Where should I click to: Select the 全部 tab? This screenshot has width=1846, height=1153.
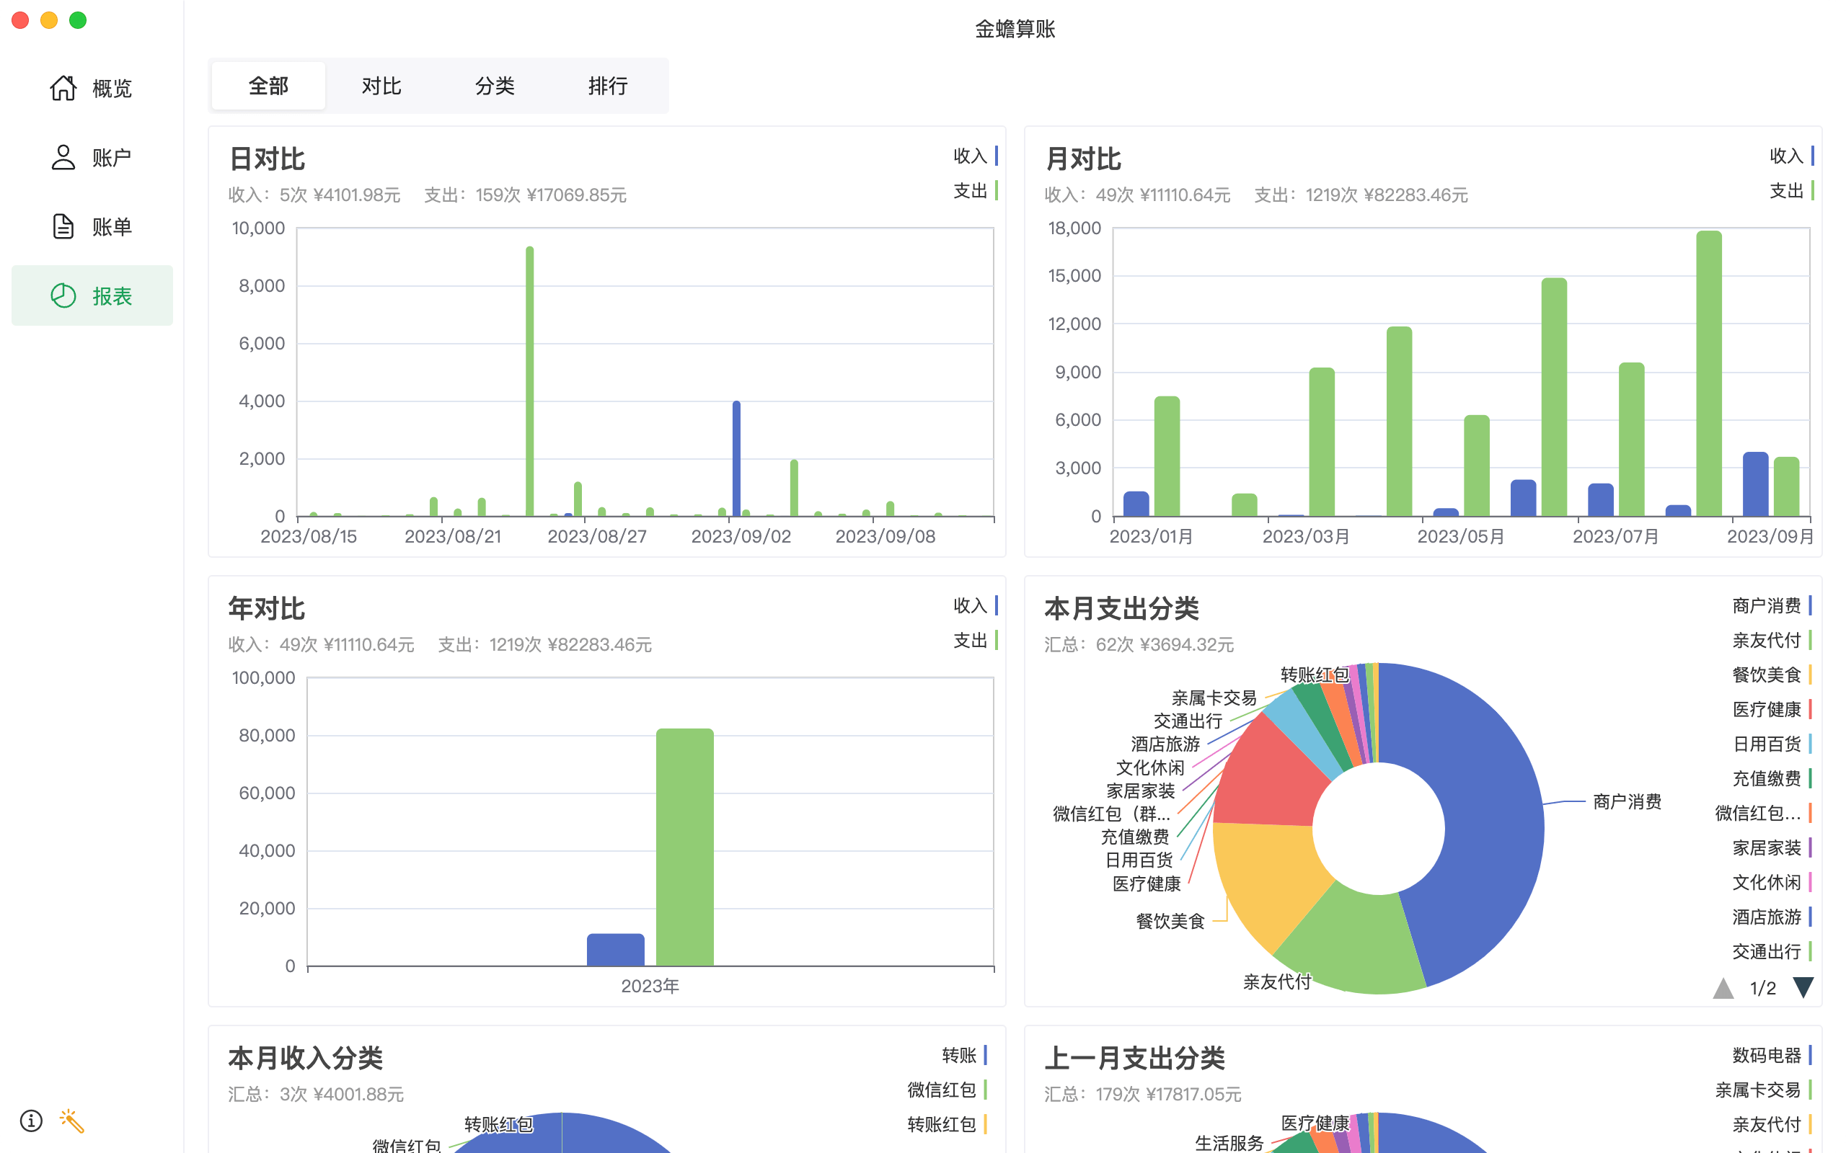point(268,86)
